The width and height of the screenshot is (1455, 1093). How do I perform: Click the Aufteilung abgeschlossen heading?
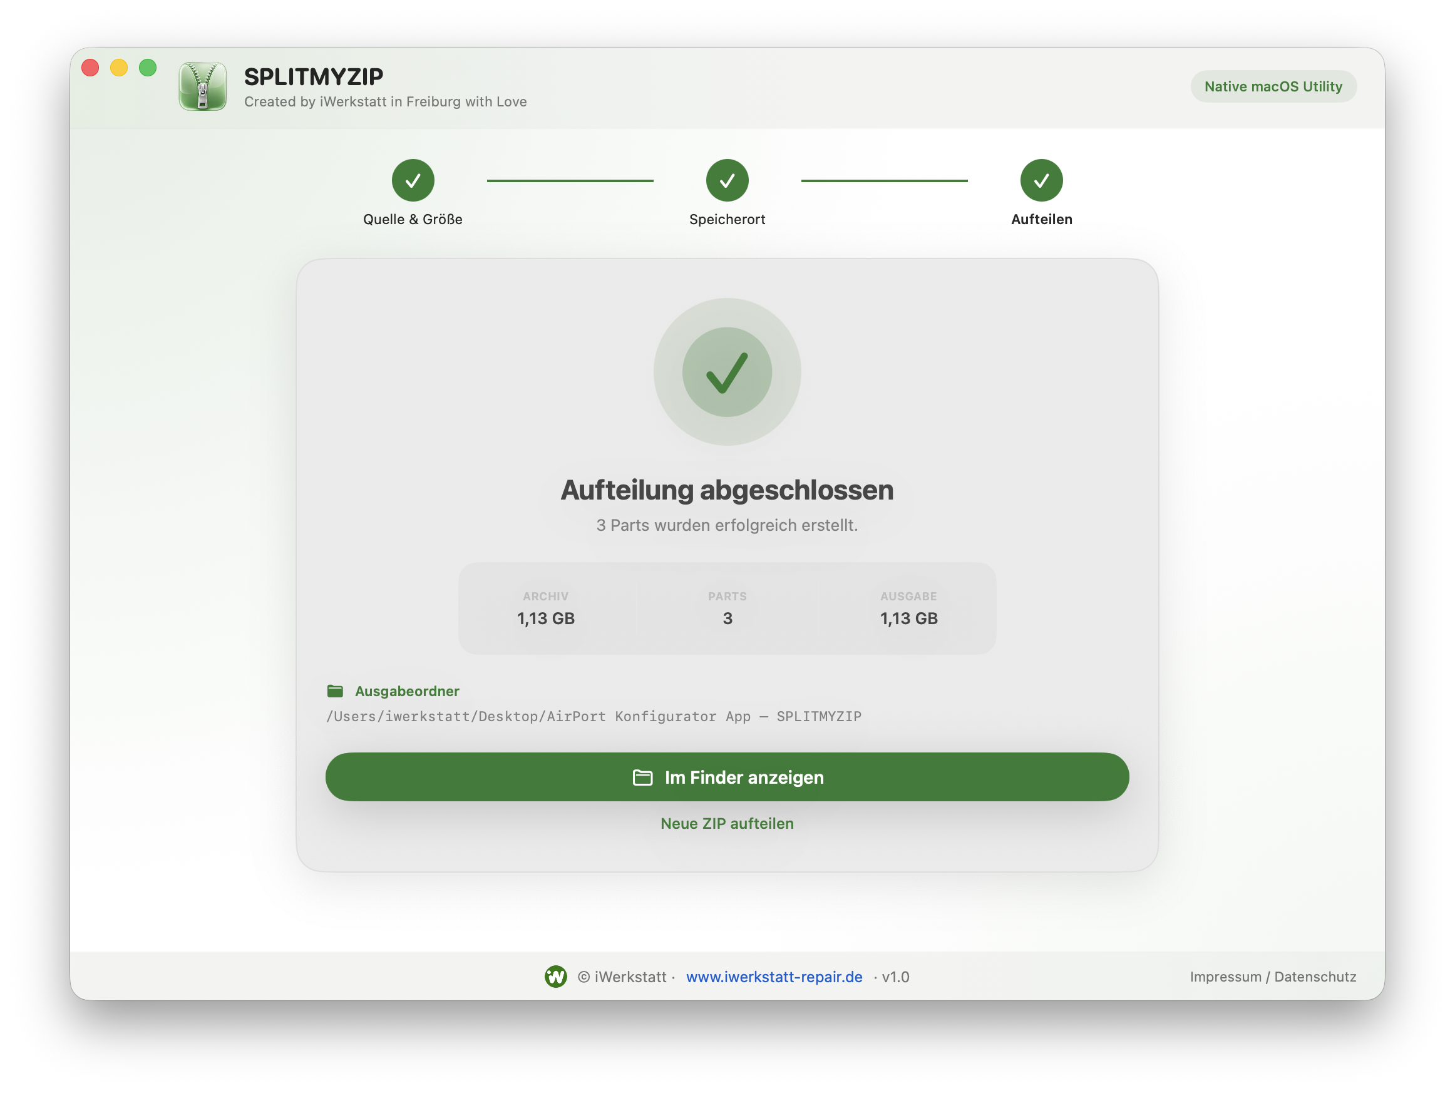[x=727, y=490]
